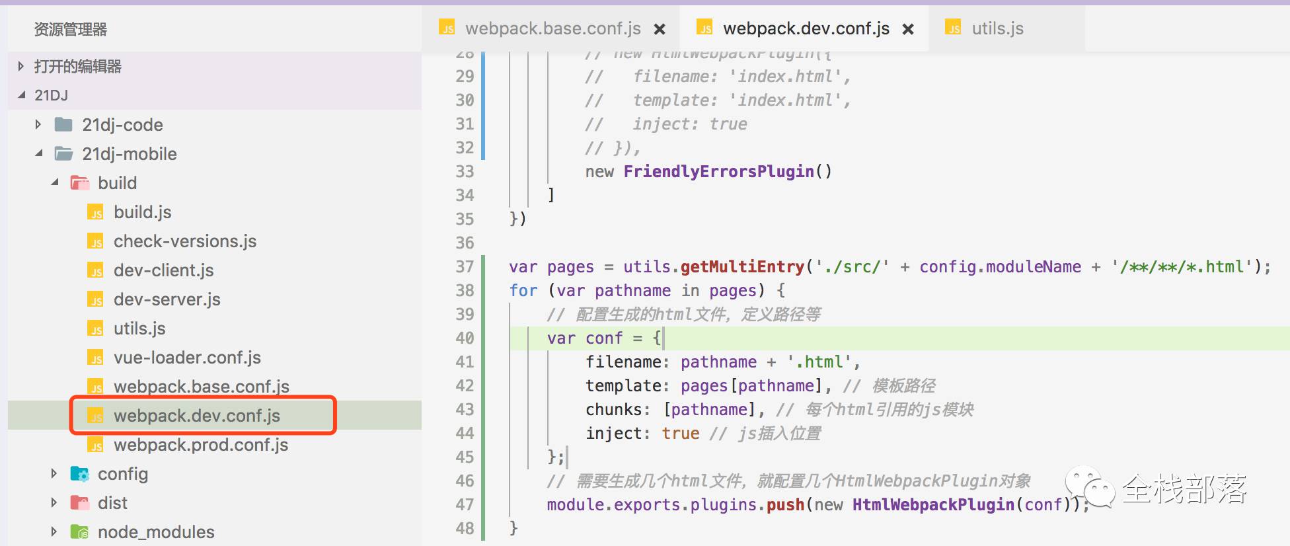Click the JS icon beside utils.js in tree
The height and width of the screenshot is (546, 1290).
pos(96,329)
